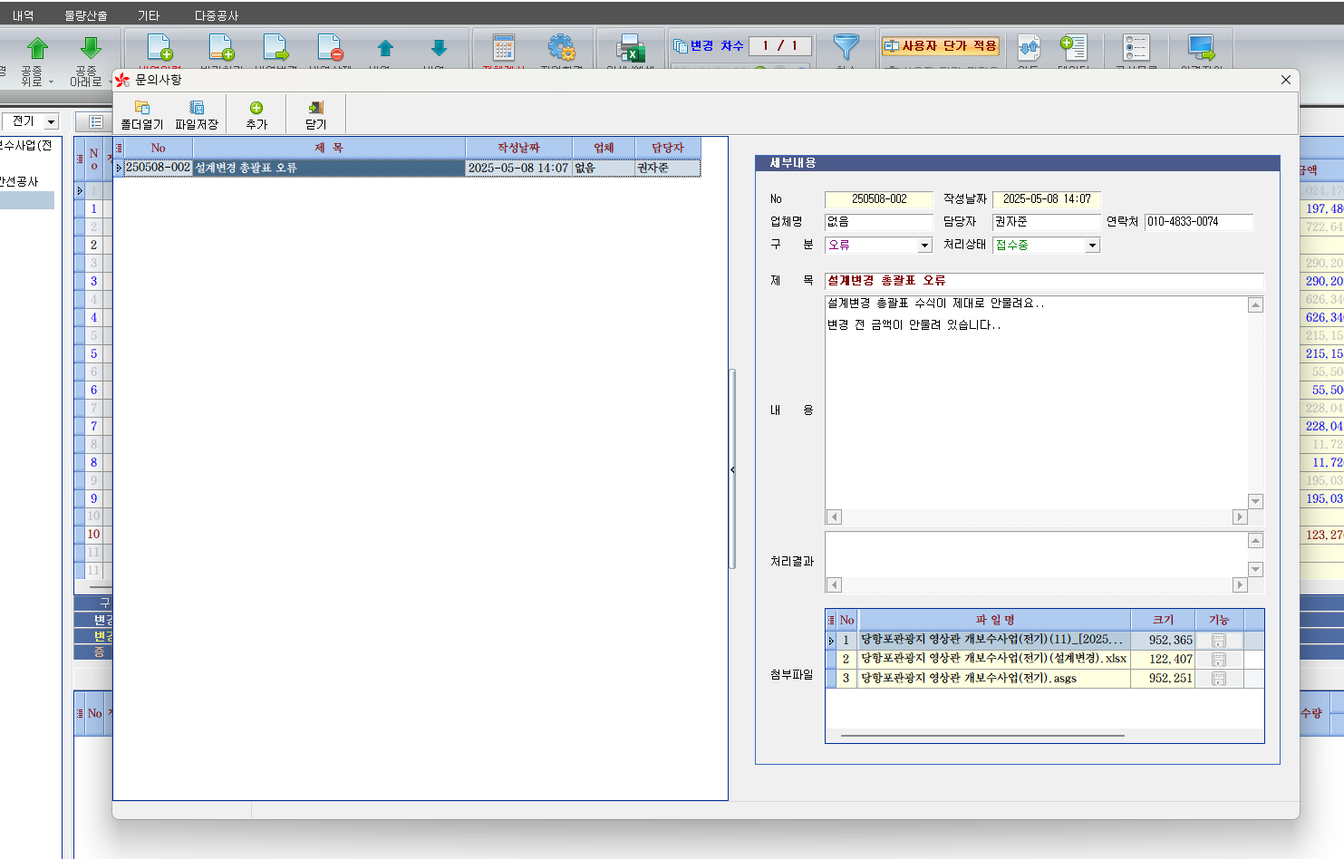Screen dimensions: 1344x859
Task: Click the green 공종 위로 up arrow
Action: [x=37, y=49]
